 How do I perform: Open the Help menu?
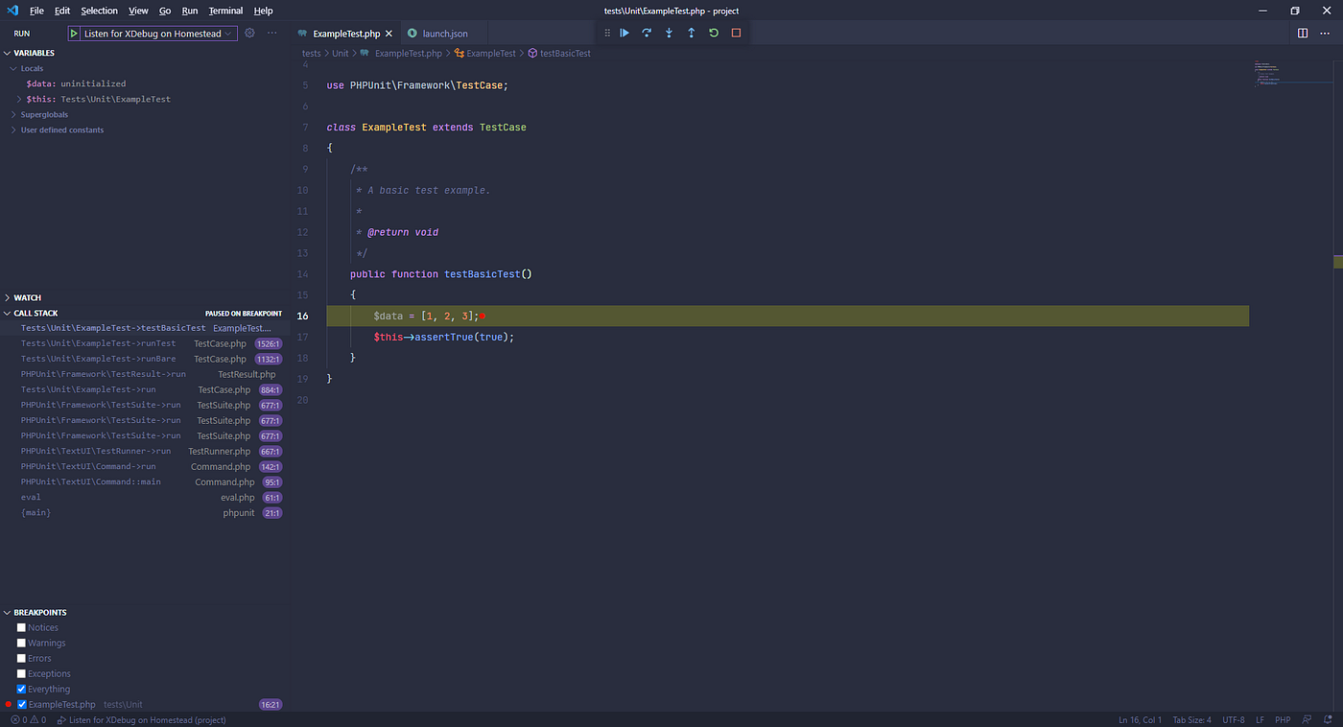pyautogui.click(x=263, y=11)
